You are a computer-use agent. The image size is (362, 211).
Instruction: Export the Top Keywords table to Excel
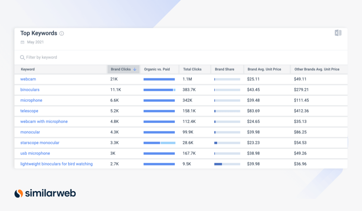point(338,33)
